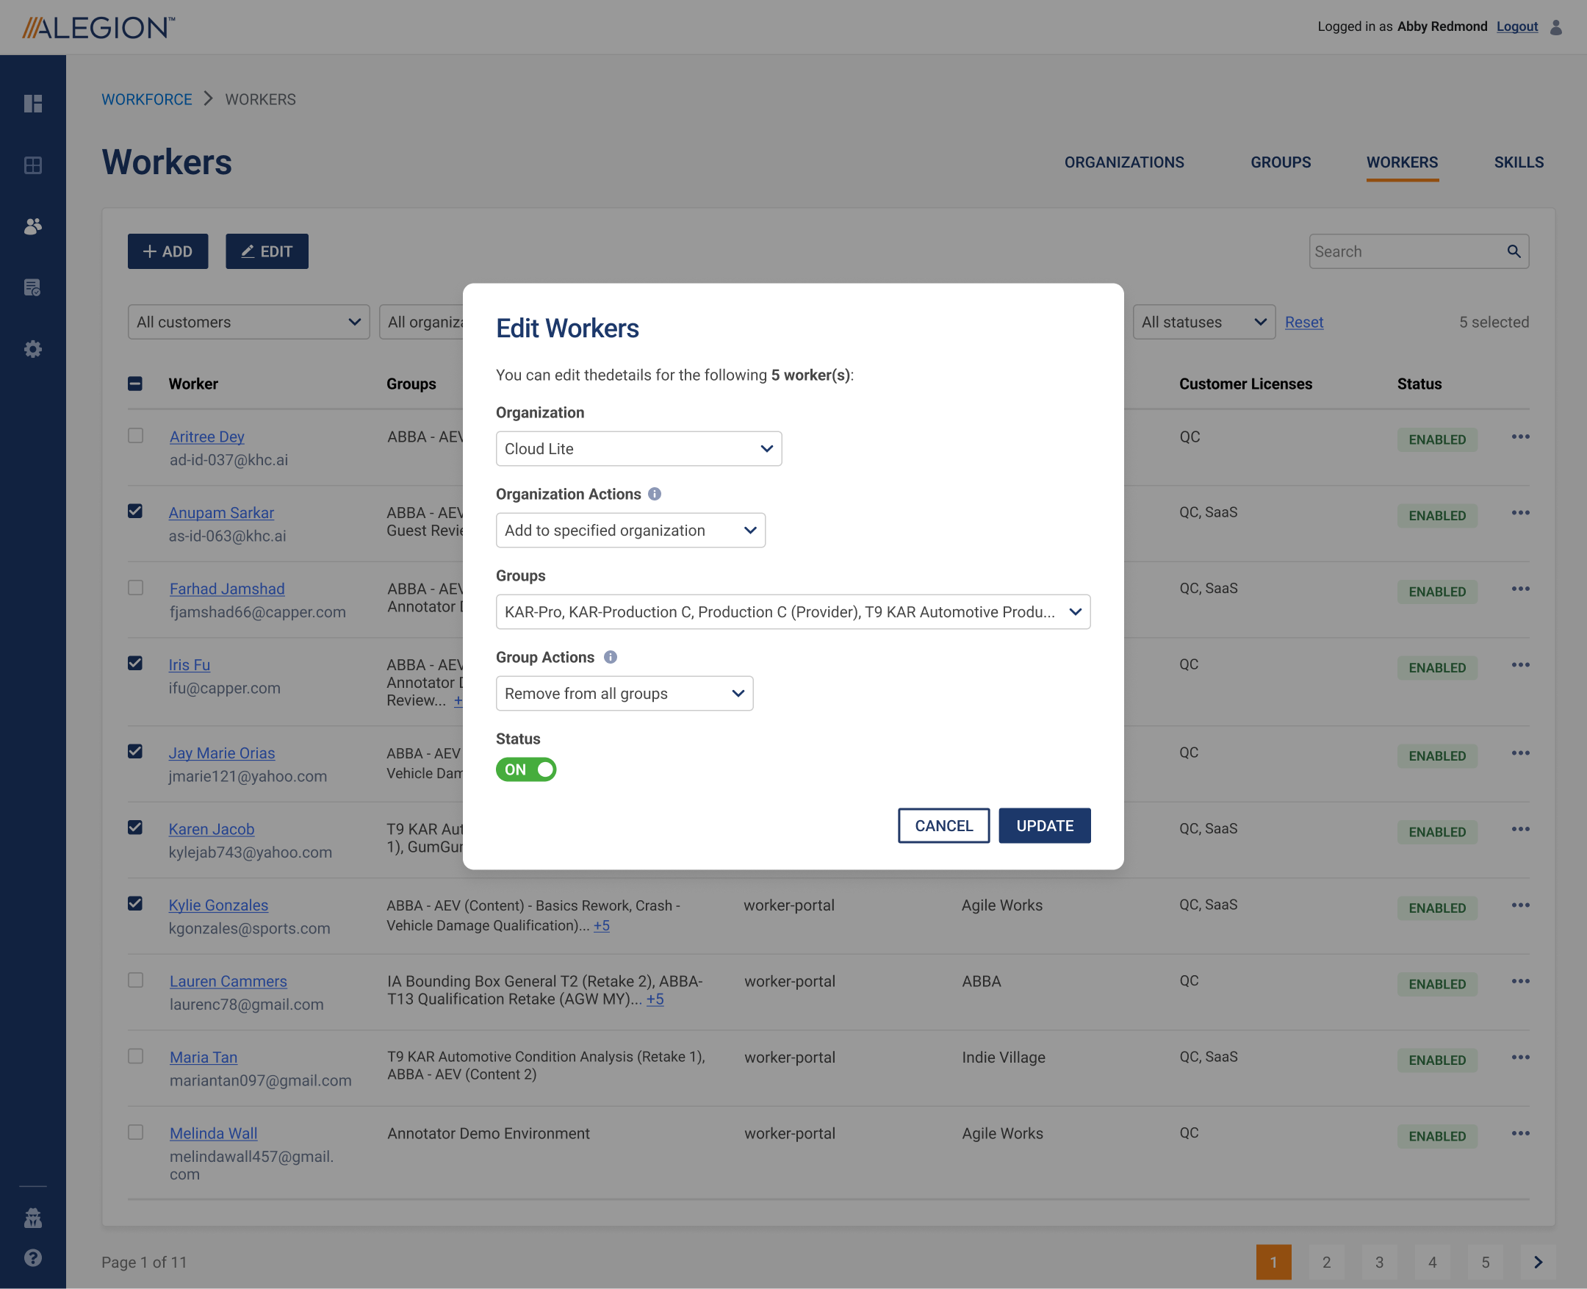
Task: Check the Melinda Wall row checkbox
Action: 135,1132
